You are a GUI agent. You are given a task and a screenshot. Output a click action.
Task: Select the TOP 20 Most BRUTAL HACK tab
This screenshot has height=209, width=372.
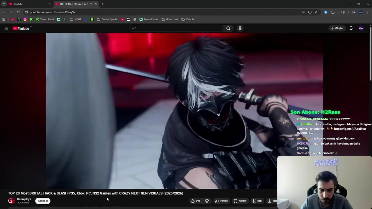tap(74, 4)
